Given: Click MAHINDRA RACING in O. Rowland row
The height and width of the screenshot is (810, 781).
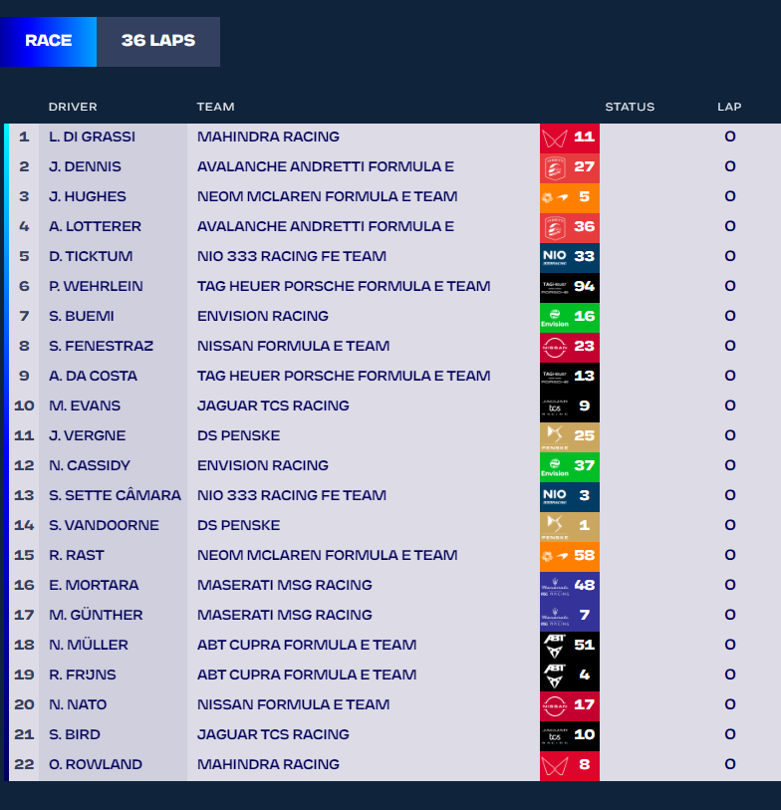Looking at the screenshot, I should [x=268, y=765].
